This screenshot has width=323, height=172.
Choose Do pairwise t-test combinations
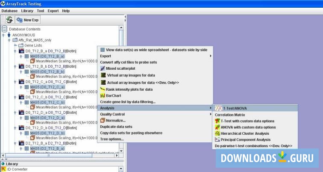coord(255,146)
